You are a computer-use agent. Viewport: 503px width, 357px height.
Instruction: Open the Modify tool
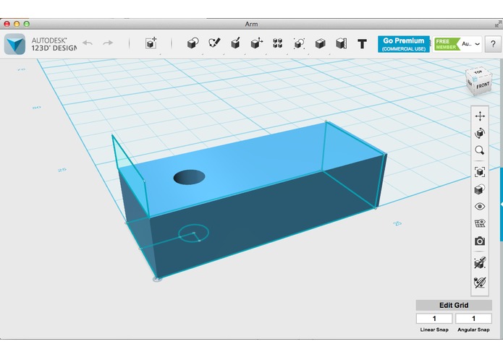point(257,43)
